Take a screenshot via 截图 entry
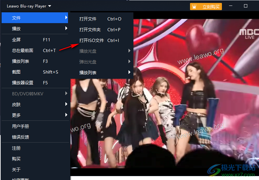This screenshot has height=180, width=259. click(35, 72)
